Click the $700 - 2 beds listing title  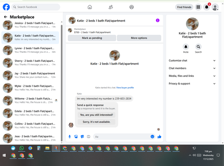coord(92,32)
